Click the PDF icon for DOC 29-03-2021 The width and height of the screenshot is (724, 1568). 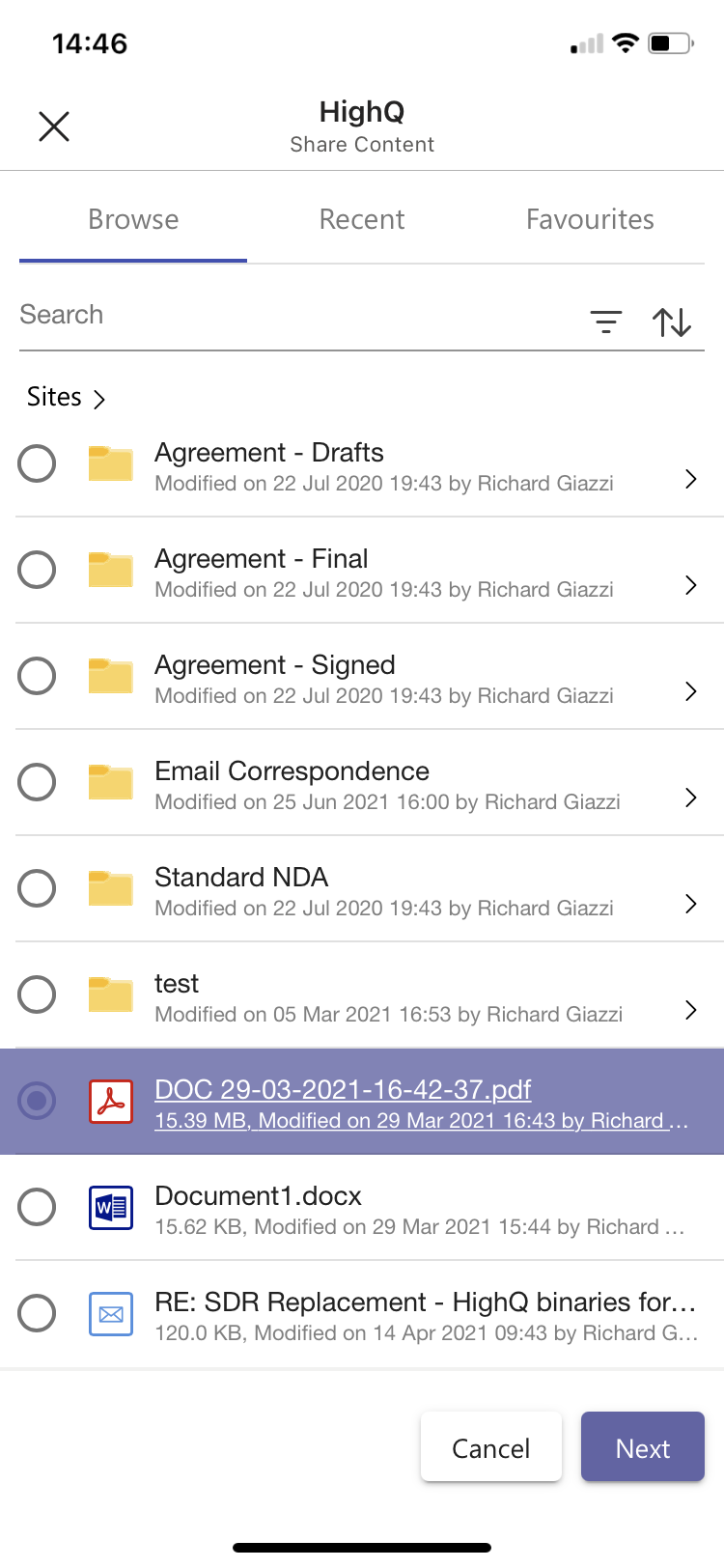111,1101
